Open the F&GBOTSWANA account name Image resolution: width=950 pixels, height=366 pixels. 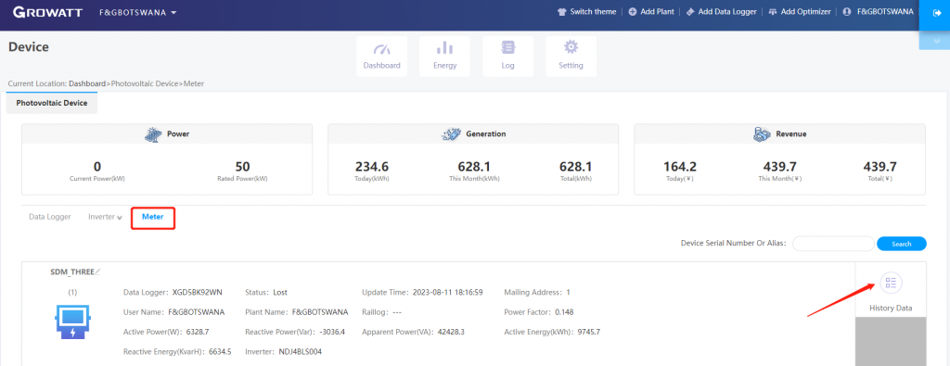(x=885, y=12)
